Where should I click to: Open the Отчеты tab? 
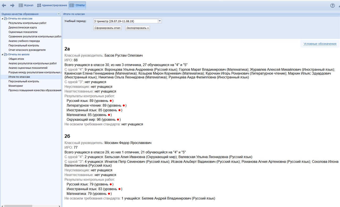77,5
